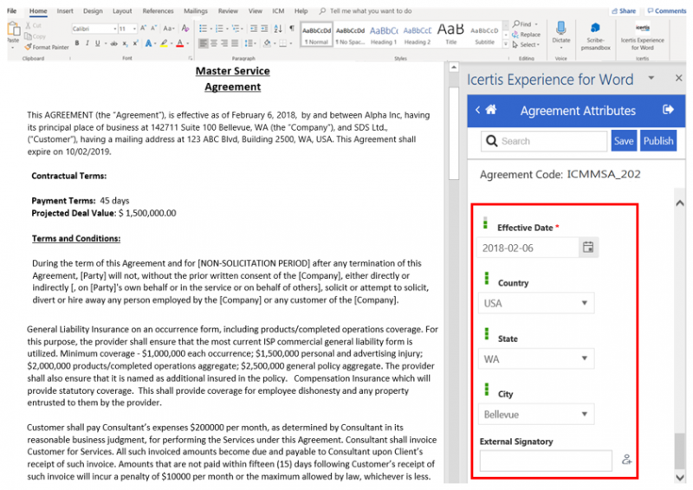Click the Multilevel List icon

(x=236, y=29)
